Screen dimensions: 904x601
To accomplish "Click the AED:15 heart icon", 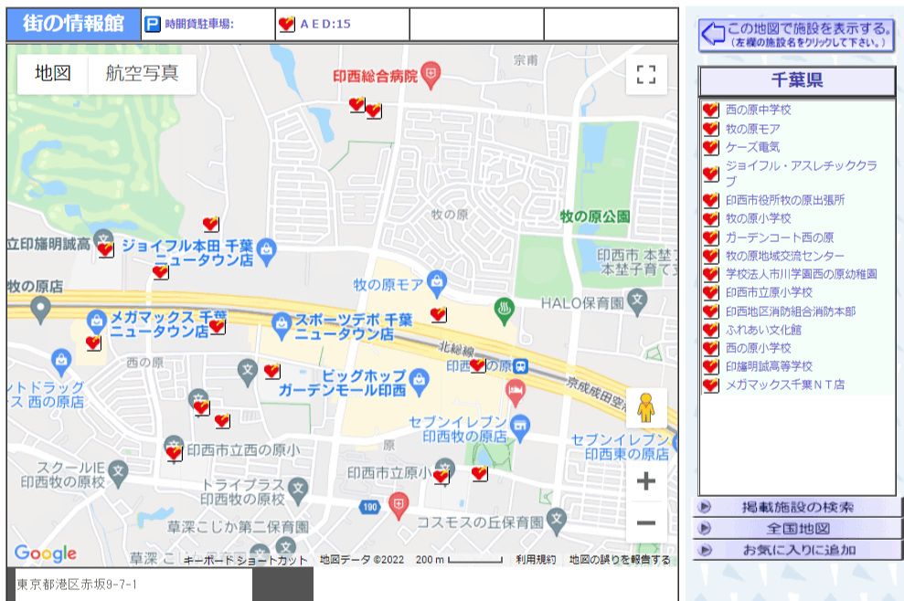I will pyautogui.click(x=286, y=24).
